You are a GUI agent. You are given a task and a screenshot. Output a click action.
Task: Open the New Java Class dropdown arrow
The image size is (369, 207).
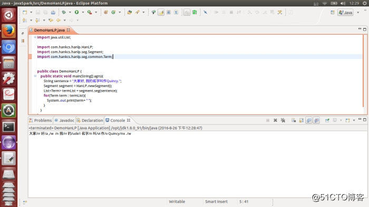pos(120,12)
